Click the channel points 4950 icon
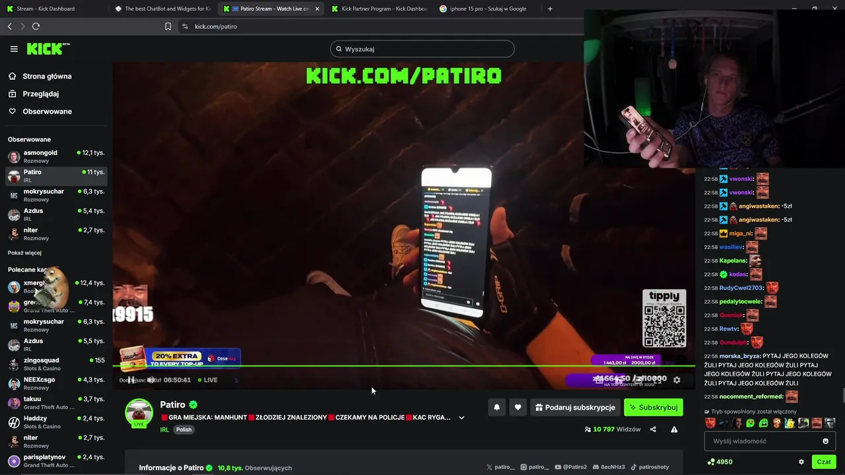845x475 pixels. [x=710, y=462]
